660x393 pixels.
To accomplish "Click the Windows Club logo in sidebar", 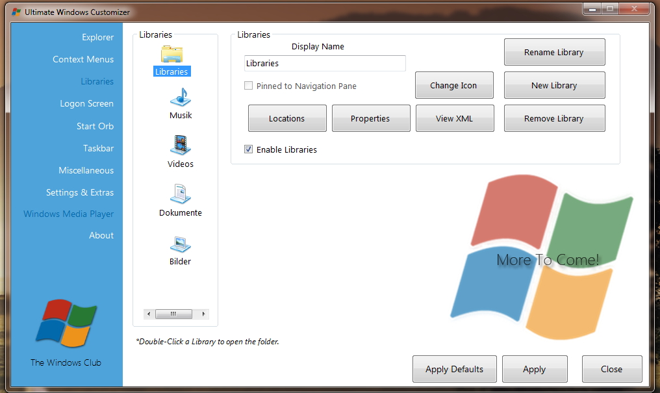I will (x=66, y=323).
